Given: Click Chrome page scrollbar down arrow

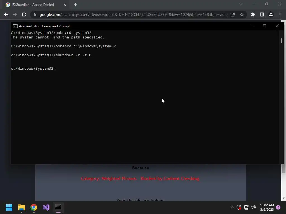Looking at the screenshot, I should (x=283, y=198).
